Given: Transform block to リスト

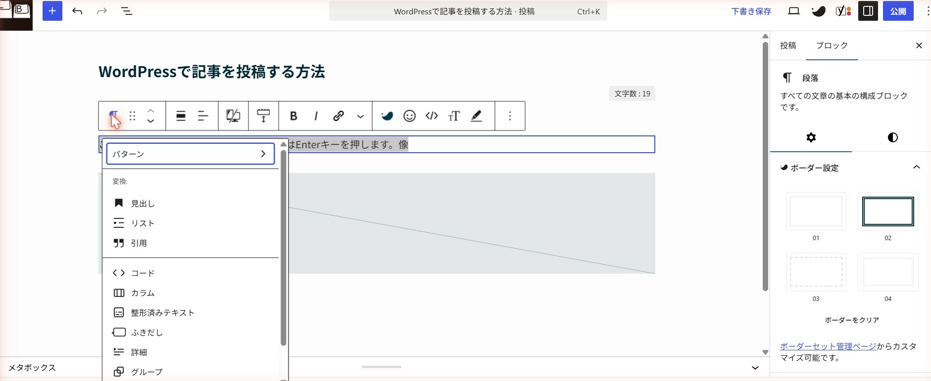Looking at the screenshot, I should coord(191,223).
